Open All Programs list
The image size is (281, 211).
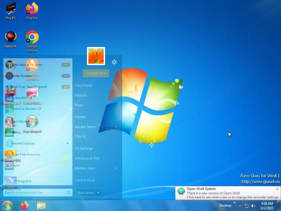(x=38, y=181)
